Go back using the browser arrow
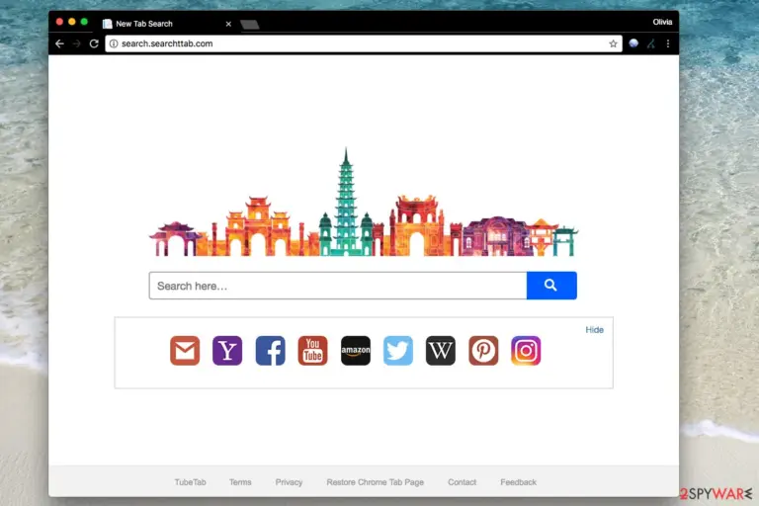 (59, 43)
